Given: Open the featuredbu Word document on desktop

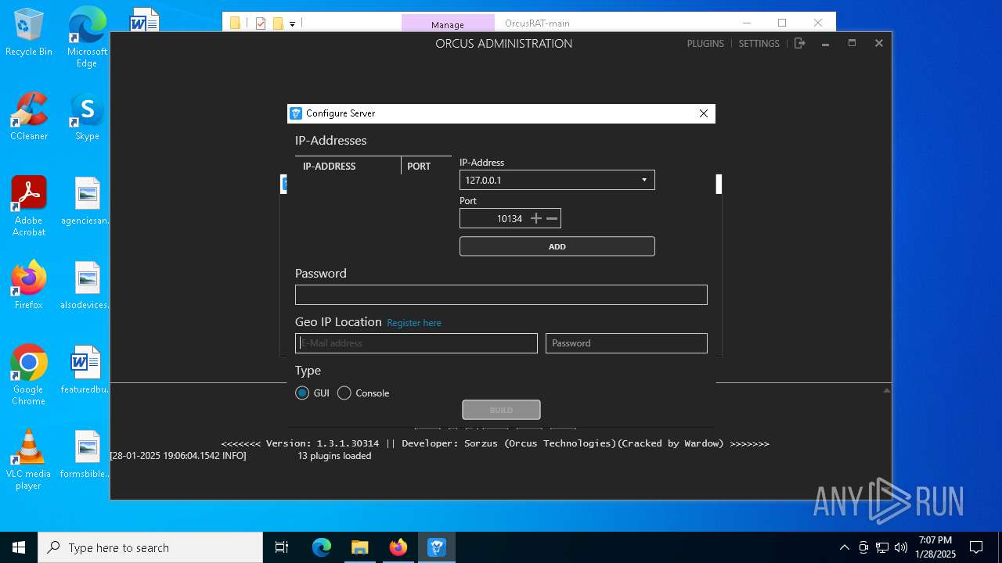Looking at the screenshot, I should (x=87, y=371).
